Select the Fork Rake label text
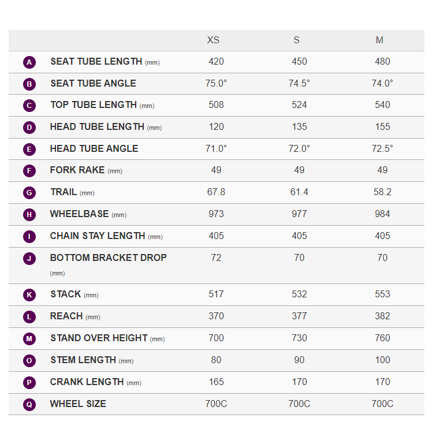 (x=77, y=170)
